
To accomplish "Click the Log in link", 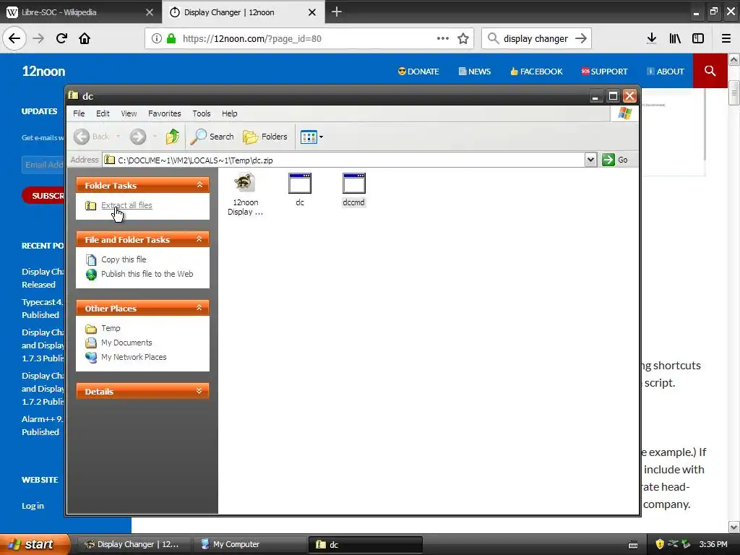I will [x=33, y=505].
